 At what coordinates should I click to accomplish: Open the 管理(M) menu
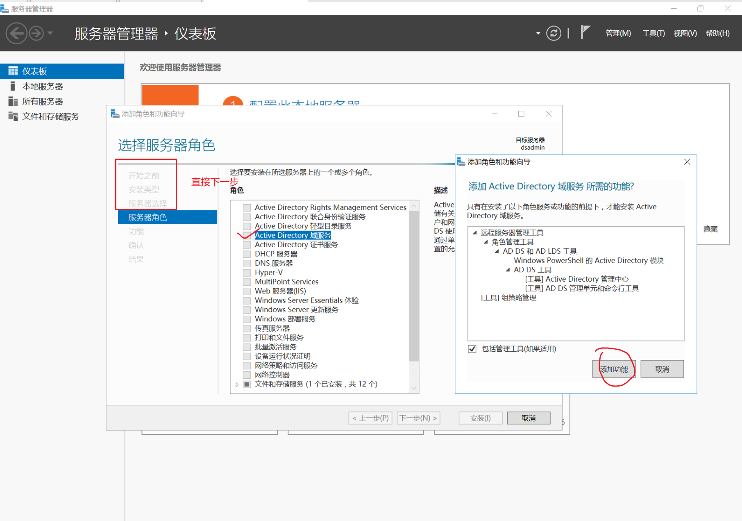[618, 33]
